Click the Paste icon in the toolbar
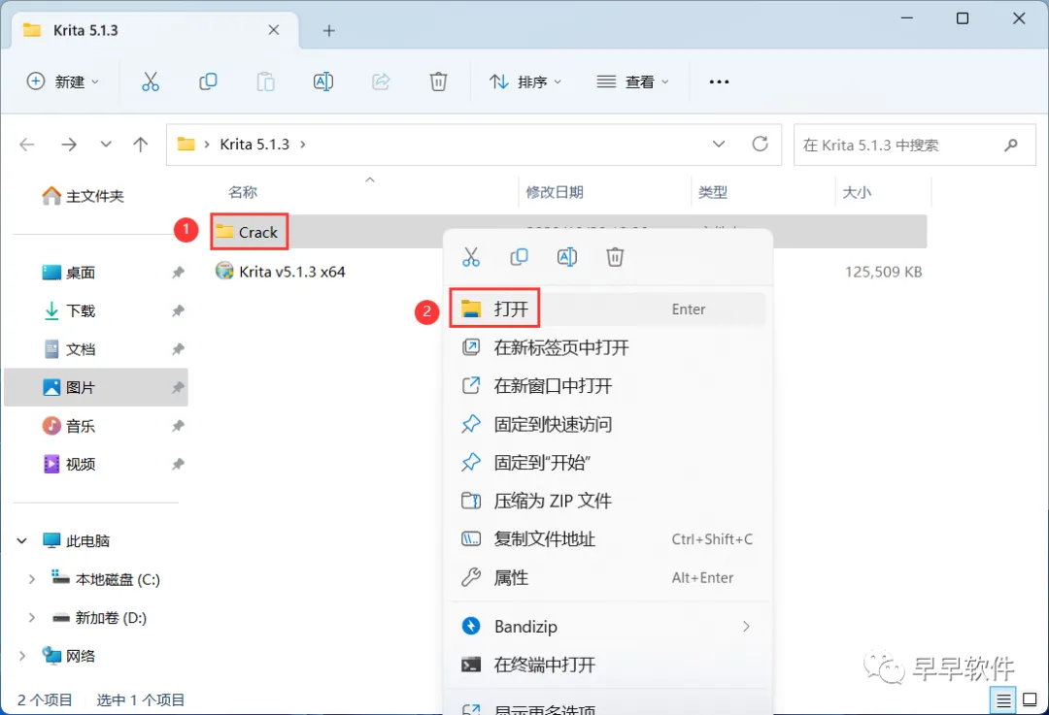Viewport: 1049px width, 715px height. coord(265,81)
